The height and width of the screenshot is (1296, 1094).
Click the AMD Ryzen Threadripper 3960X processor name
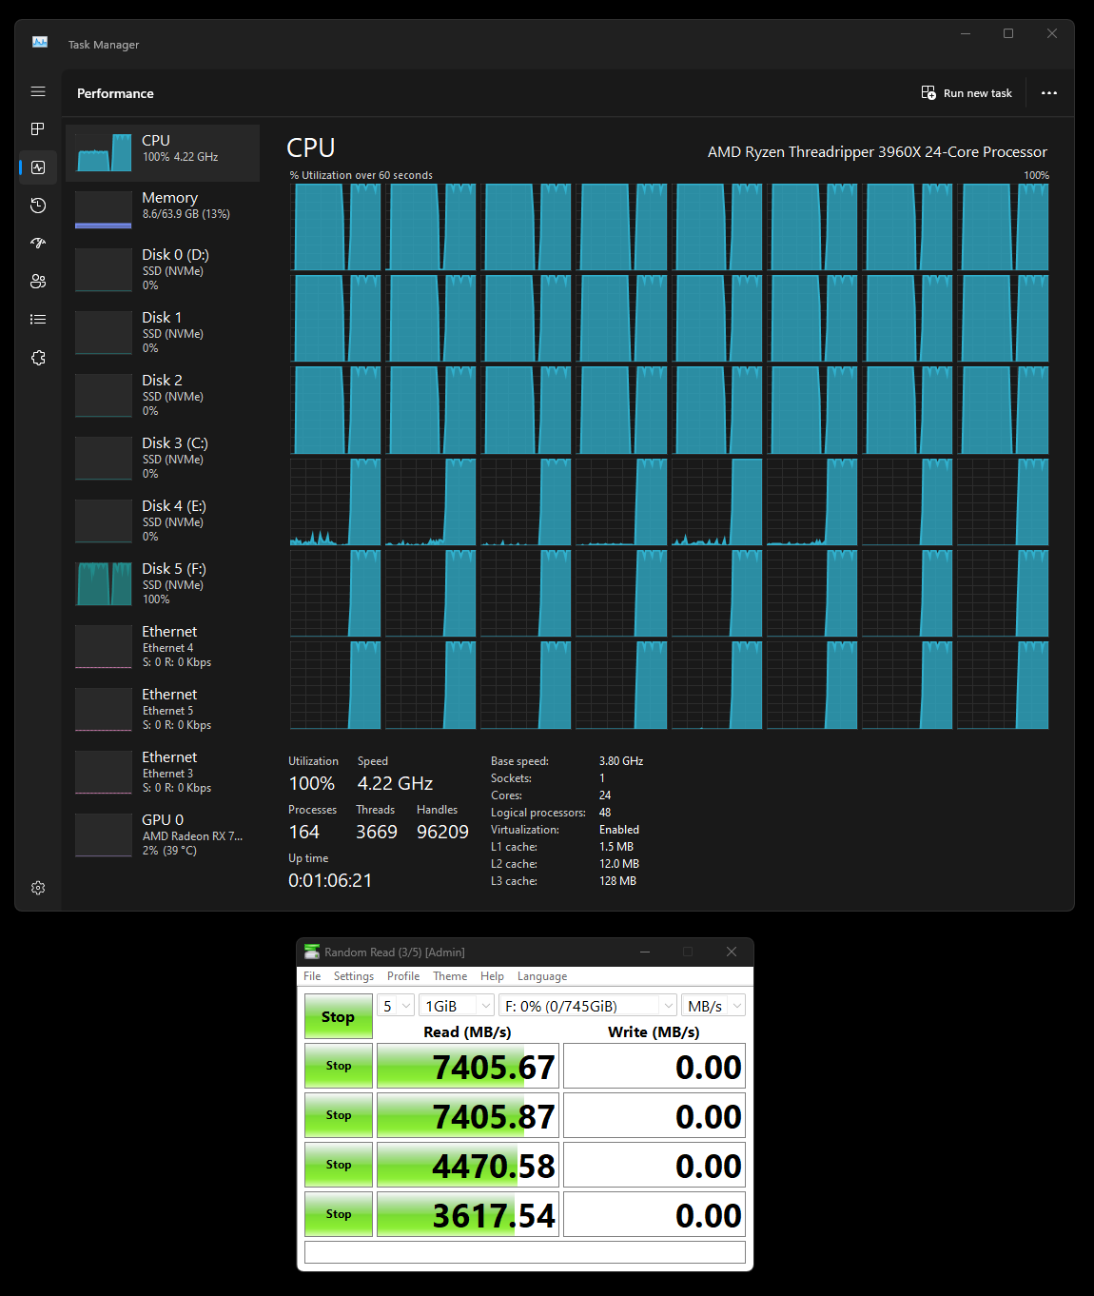click(877, 152)
